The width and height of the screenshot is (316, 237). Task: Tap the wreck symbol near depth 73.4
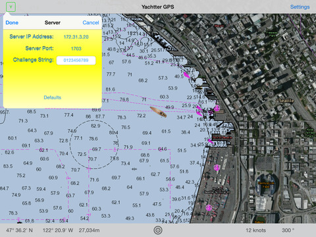click(134, 169)
